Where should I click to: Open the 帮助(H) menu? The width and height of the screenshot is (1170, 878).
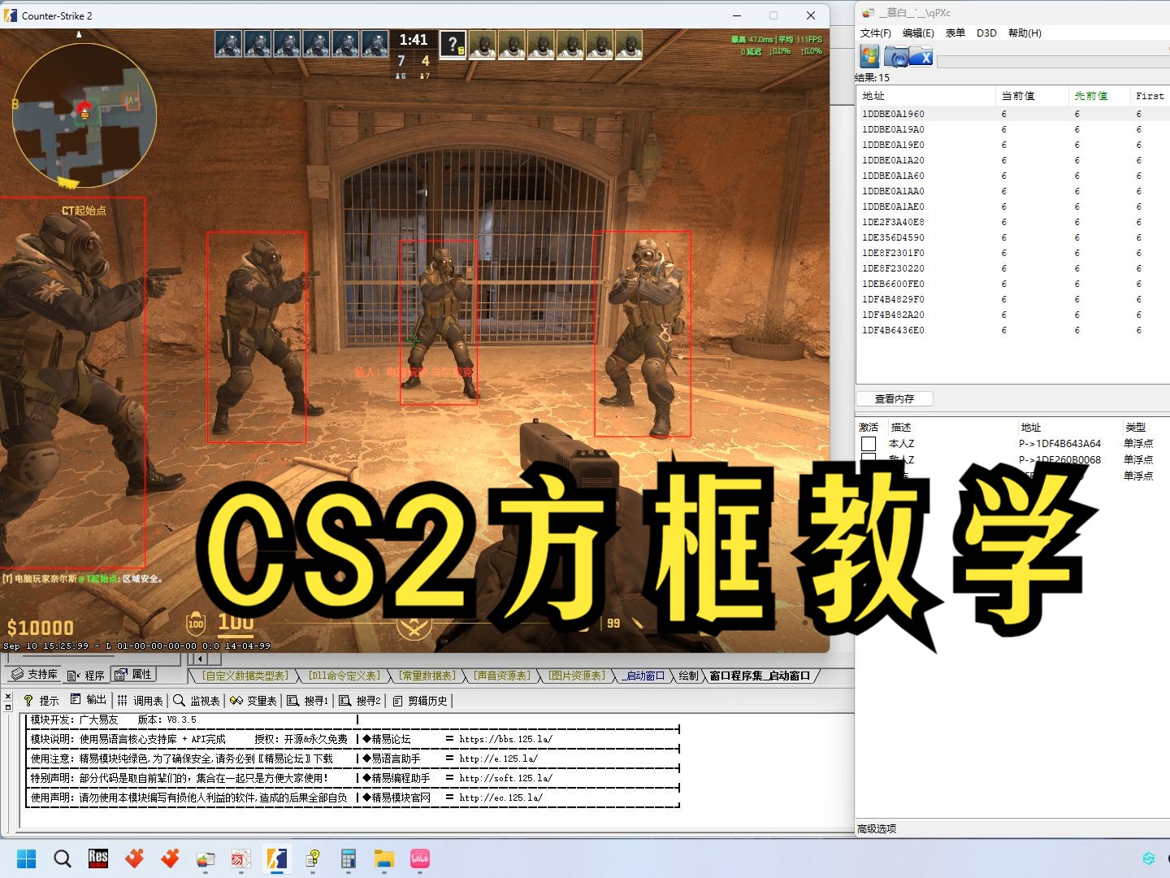pos(1025,33)
